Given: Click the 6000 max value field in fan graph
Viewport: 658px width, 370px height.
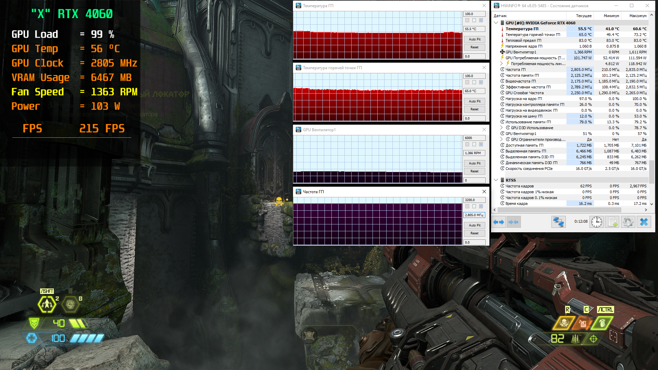Looking at the screenshot, I should click(x=474, y=138).
